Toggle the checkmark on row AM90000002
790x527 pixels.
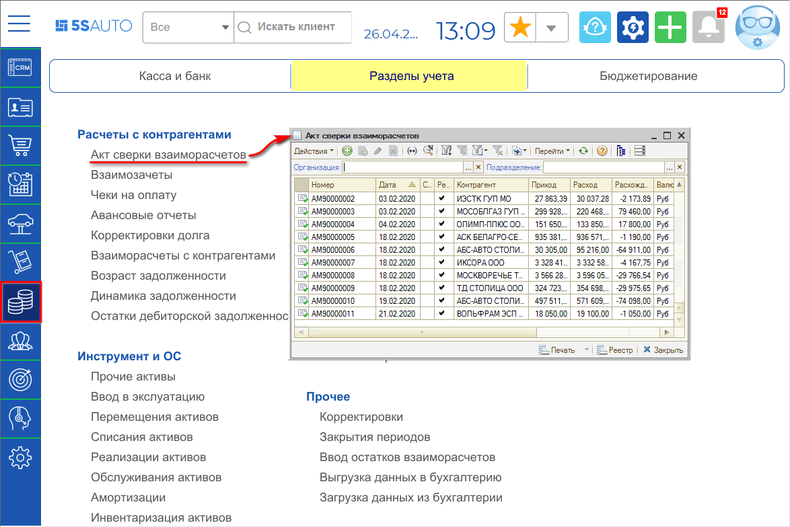[441, 198]
